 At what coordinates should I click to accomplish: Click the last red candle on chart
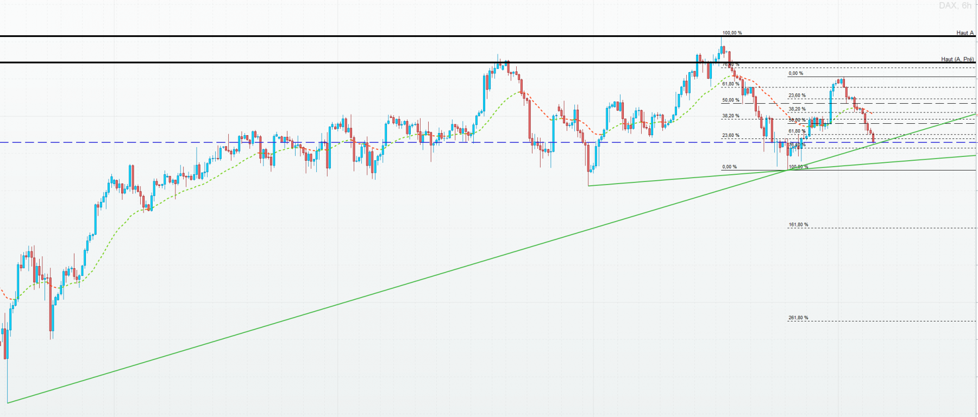coord(873,138)
